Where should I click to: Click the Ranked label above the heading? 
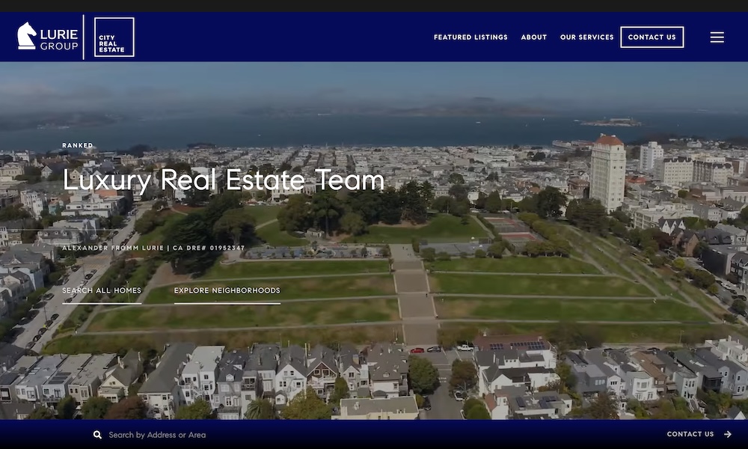(77, 145)
